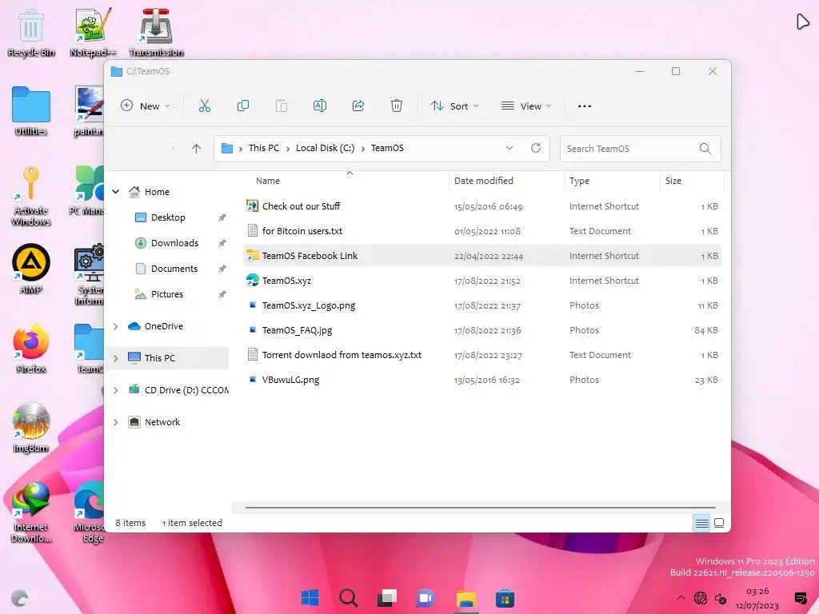The image size is (819, 614).
Task: Click the horizontal scrollbar in file list
Action: coord(480,507)
